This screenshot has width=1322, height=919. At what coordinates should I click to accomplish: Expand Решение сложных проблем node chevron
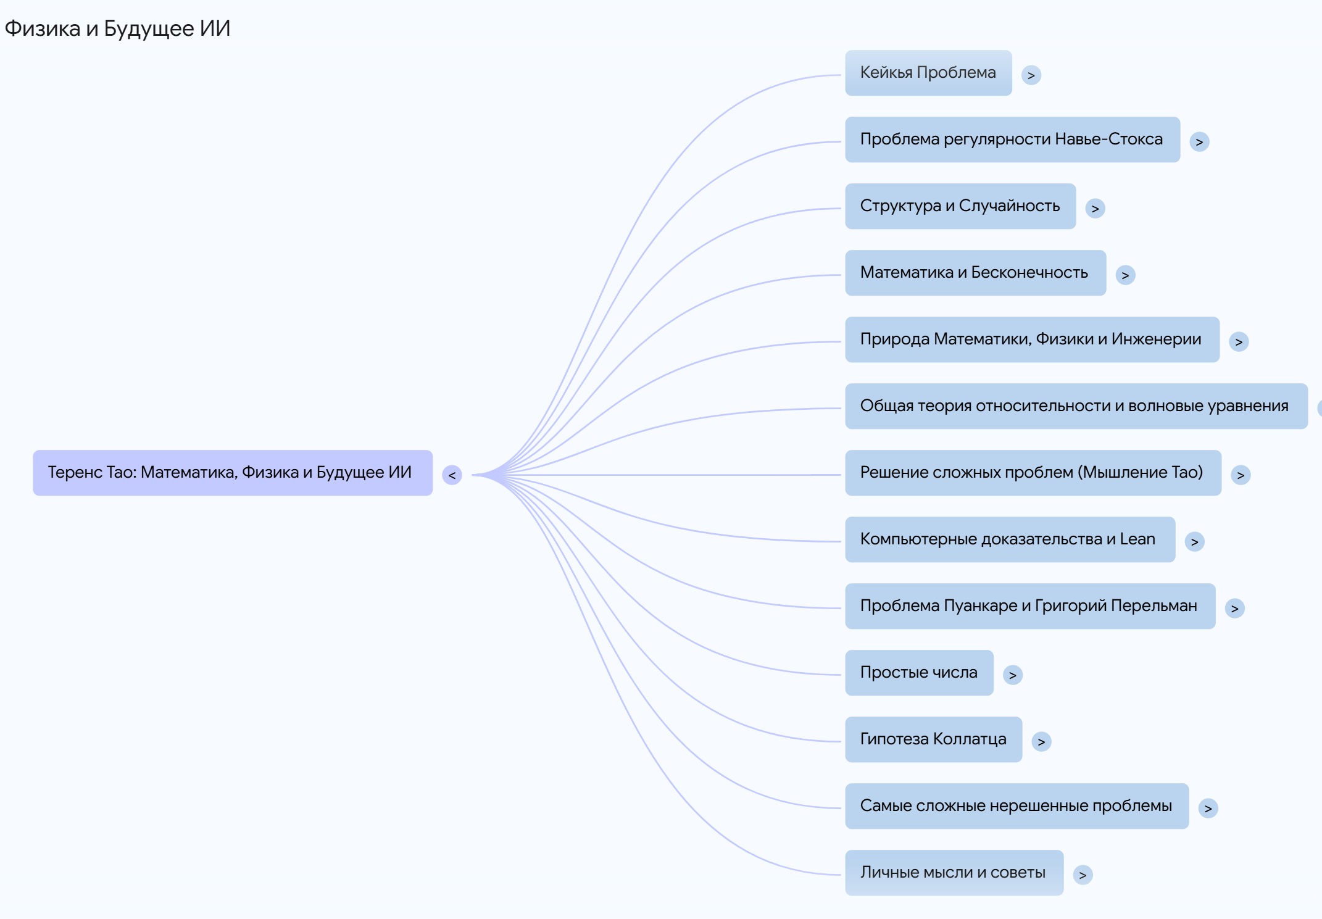[x=1240, y=475]
